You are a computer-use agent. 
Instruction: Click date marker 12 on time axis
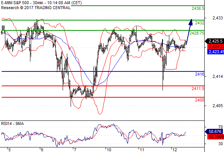pyautogui.click(x=175, y=150)
